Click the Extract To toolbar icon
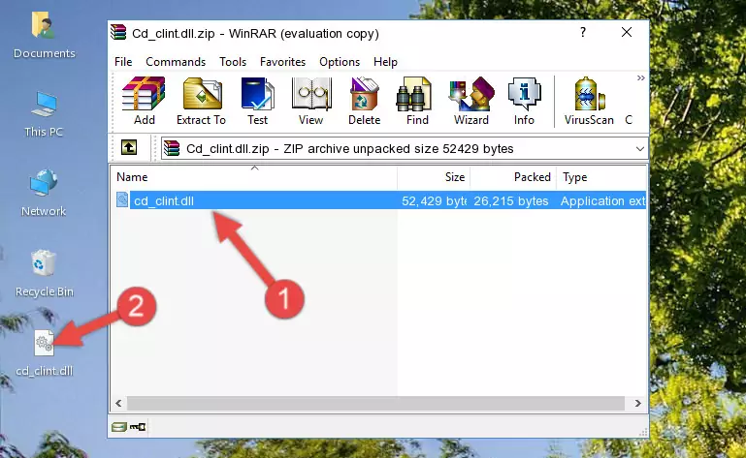The image size is (746, 458). (x=201, y=101)
